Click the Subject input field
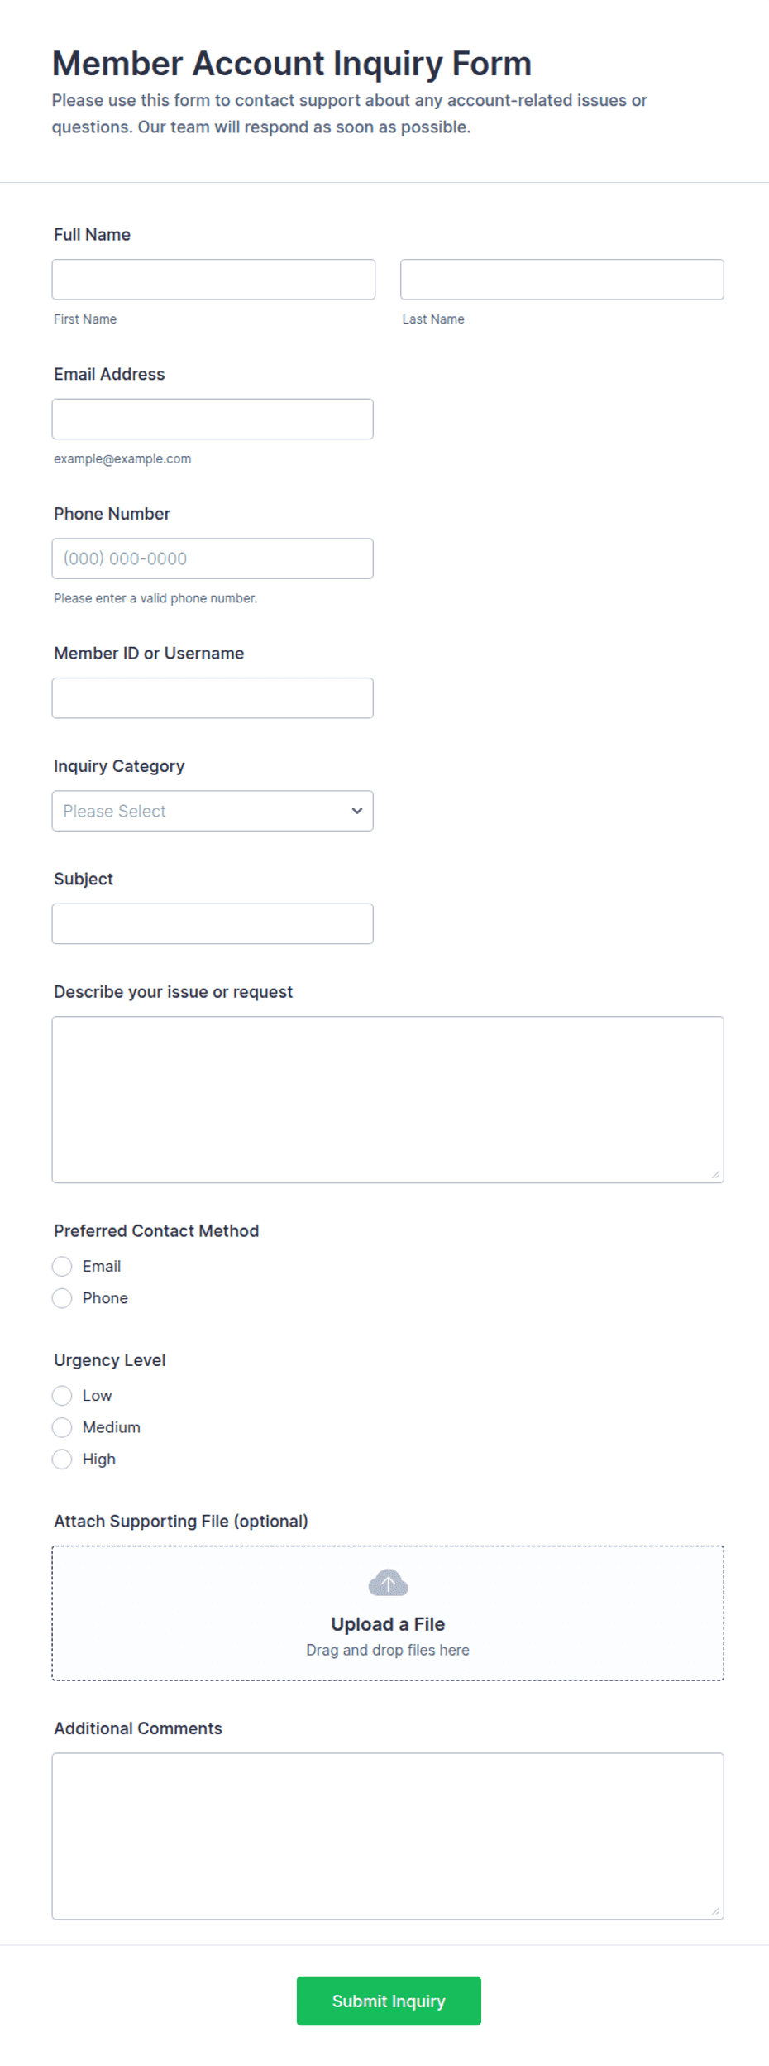Image resolution: width=769 pixels, height=2066 pixels. [213, 923]
